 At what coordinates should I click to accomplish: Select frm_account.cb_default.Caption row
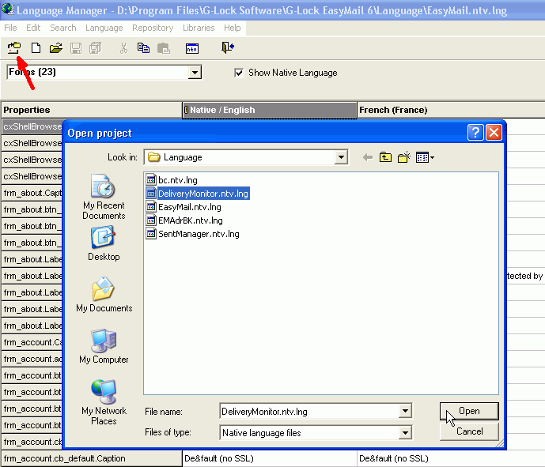92,458
